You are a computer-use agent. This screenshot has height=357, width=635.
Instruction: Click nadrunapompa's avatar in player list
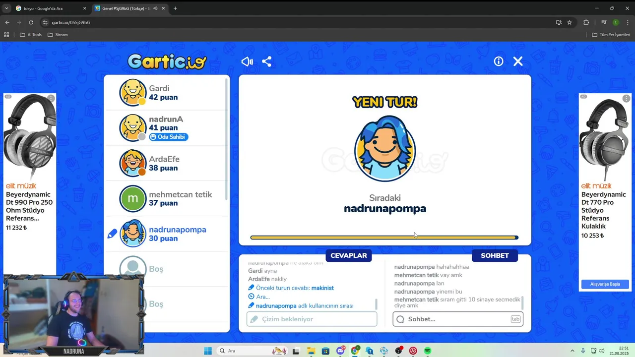(x=133, y=234)
